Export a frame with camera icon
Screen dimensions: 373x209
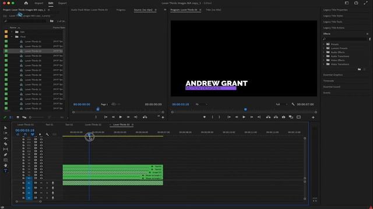click(283, 117)
